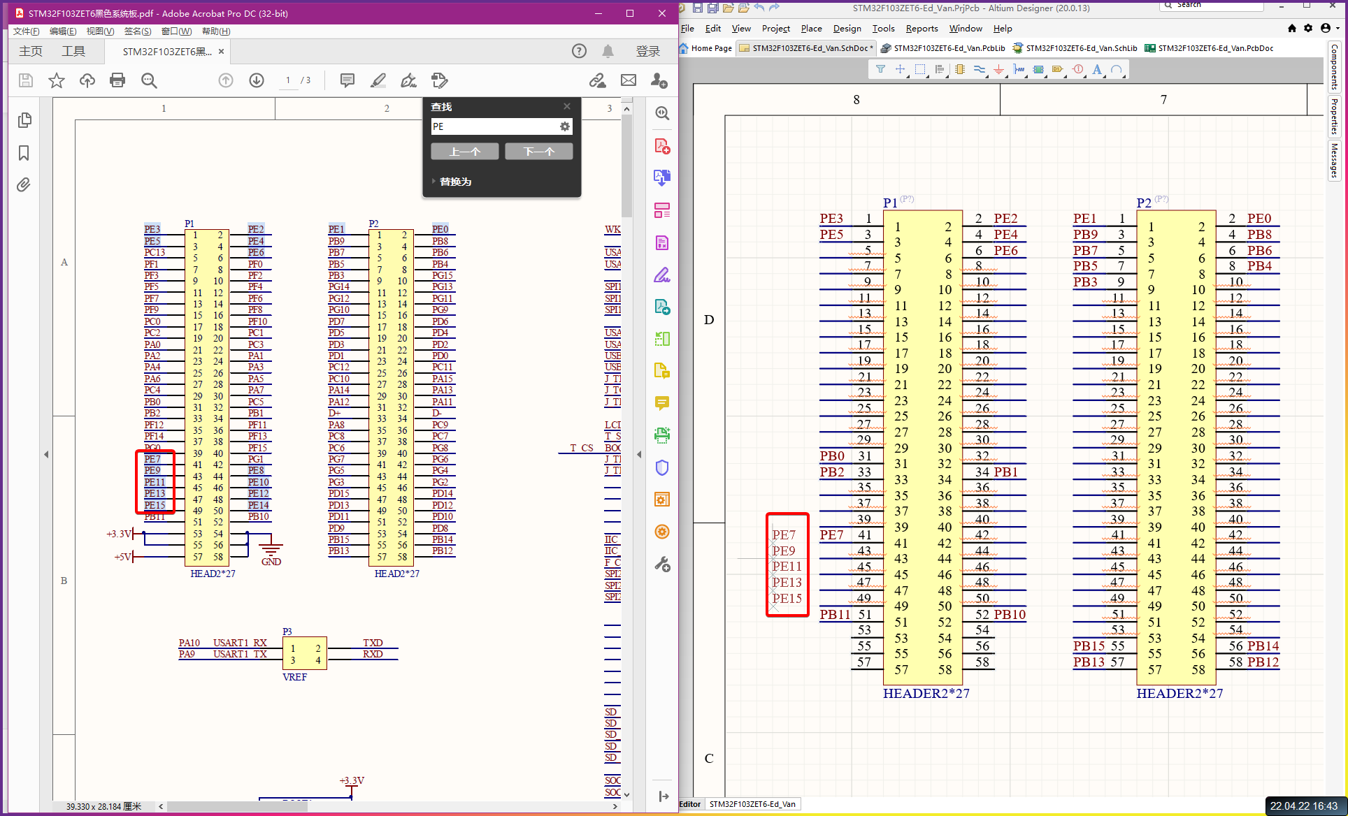This screenshot has height=816, width=1348.
Task: Expand the 替换为 replace section in Find dialog
Action: (434, 182)
